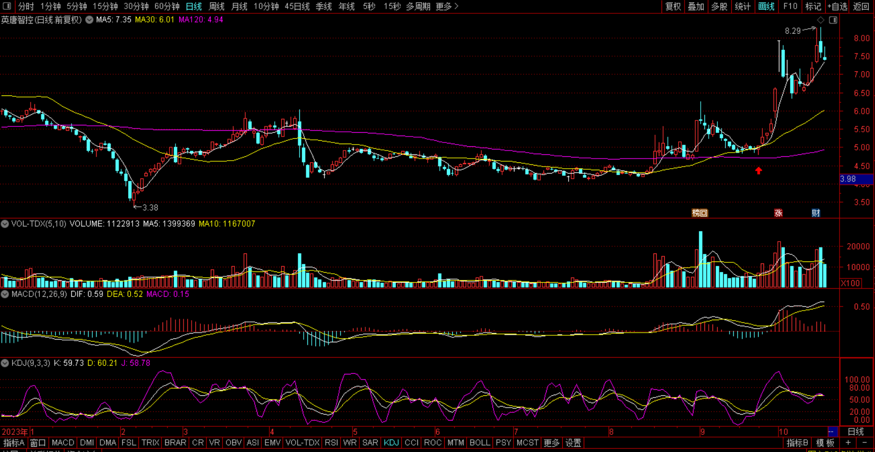
Task: Select the VOL-TDX indicator tab at bottom
Action: (x=303, y=443)
